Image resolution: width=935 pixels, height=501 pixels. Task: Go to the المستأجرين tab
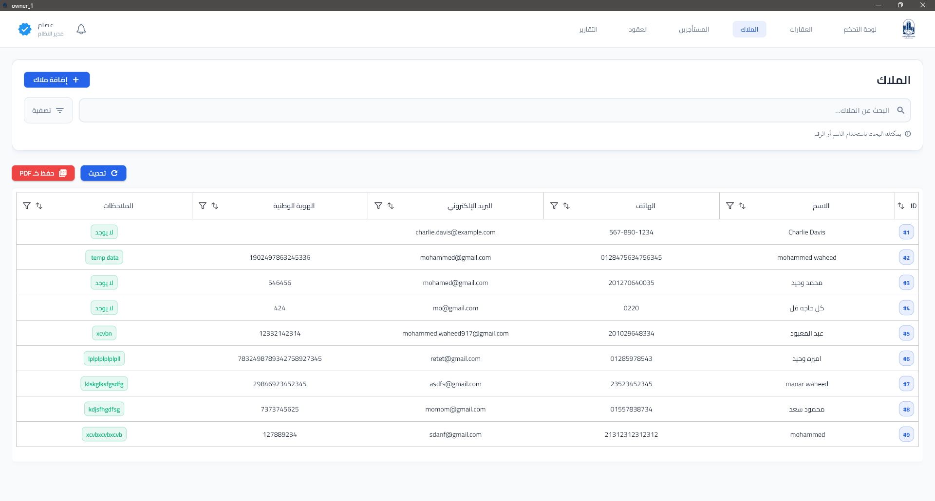pyautogui.click(x=694, y=29)
